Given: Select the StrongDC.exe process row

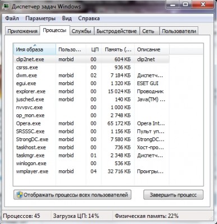Looking at the screenshot, I should pos(91,139).
